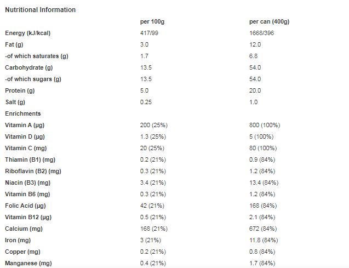The image size is (349, 268).
Task: Click the Carbohydrate (g) label
Action: coord(29,67)
